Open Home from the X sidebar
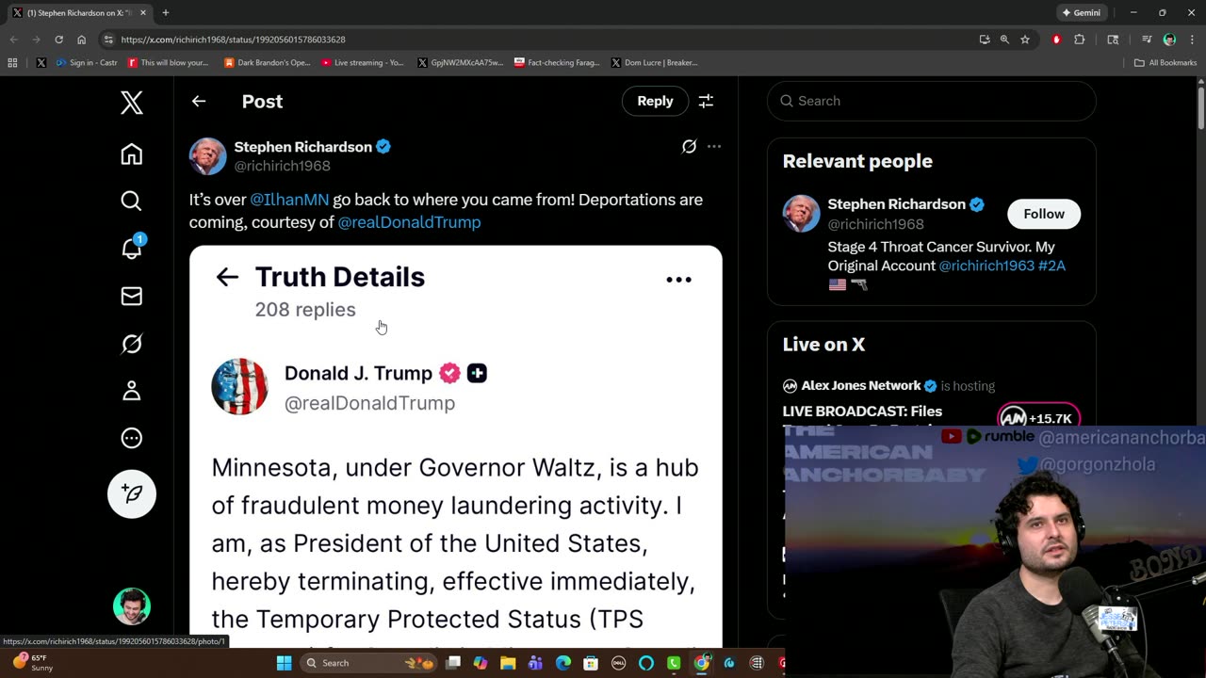This screenshot has width=1206, height=678. click(132, 154)
